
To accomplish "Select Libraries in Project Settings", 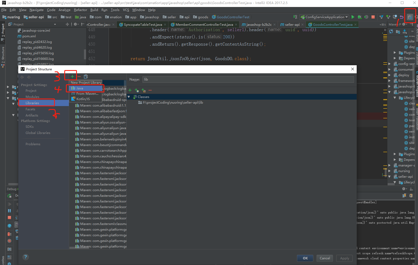I will pos(32,103).
